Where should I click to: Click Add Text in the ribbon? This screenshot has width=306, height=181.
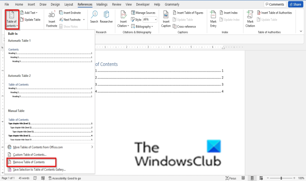tap(29, 13)
